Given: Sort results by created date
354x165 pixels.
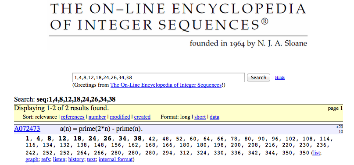Looking at the screenshot, I should [x=142, y=117].
